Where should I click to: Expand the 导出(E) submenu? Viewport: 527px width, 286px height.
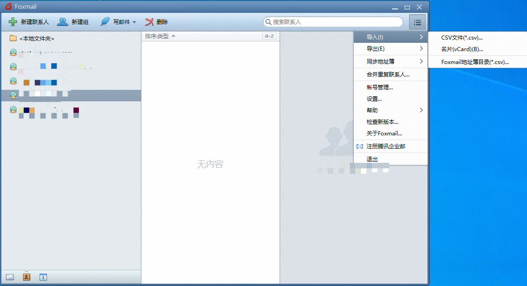[391, 49]
